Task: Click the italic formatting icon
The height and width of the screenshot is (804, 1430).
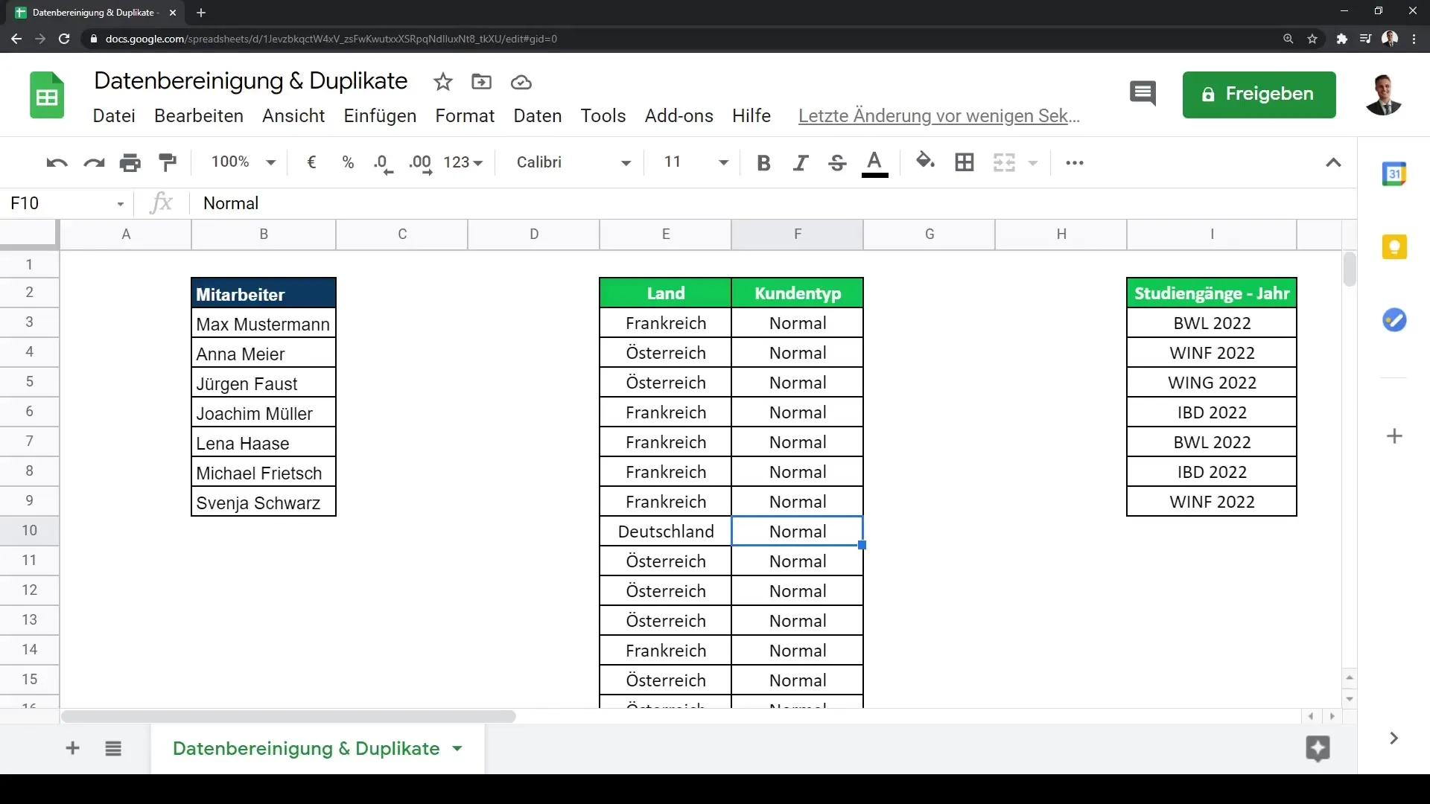Action: click(x=801, y=162)
